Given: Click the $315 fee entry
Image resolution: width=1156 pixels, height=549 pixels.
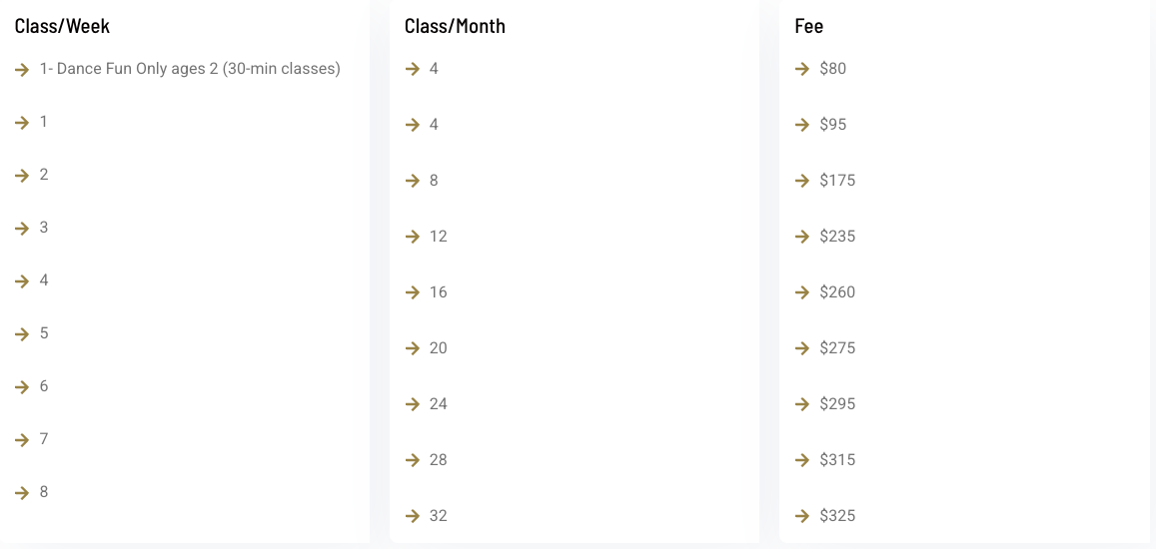Looking at the screenshot, I should click(x=837, y=460).
